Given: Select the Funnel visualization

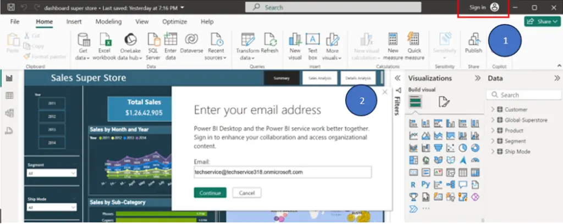Looking at the screenshot, I should pyautogui.click(x=438, y=148).
